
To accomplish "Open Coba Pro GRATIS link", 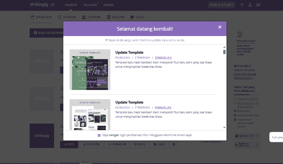I will click(x=247, y=98).
